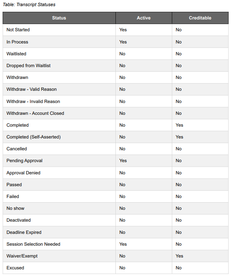Select Withdraw - Invalid Reason row
The width and height of the screenshot is (232, 277).
coord(115,101)
